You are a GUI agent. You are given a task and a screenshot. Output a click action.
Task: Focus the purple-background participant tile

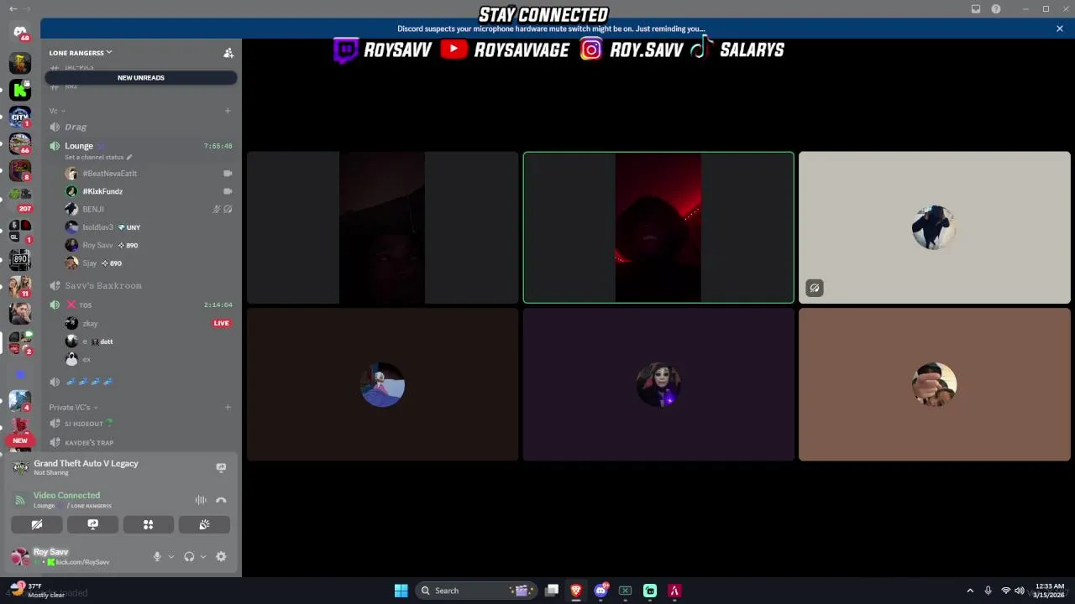pyautogui.click(x=658, y=384)
